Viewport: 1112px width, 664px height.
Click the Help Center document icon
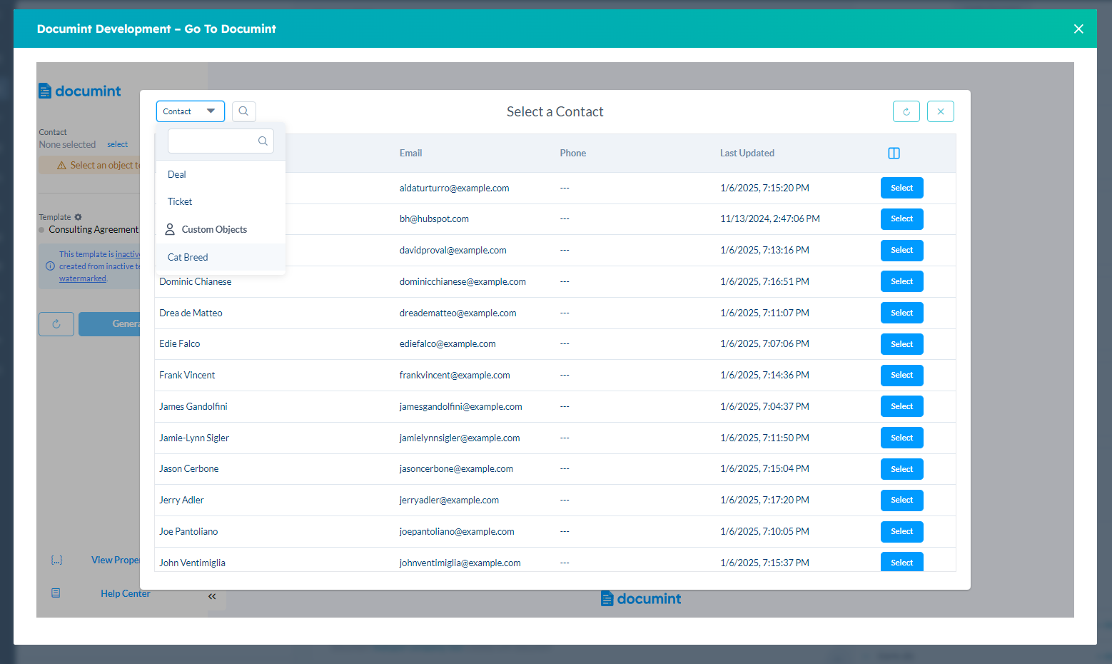point(56,593)
